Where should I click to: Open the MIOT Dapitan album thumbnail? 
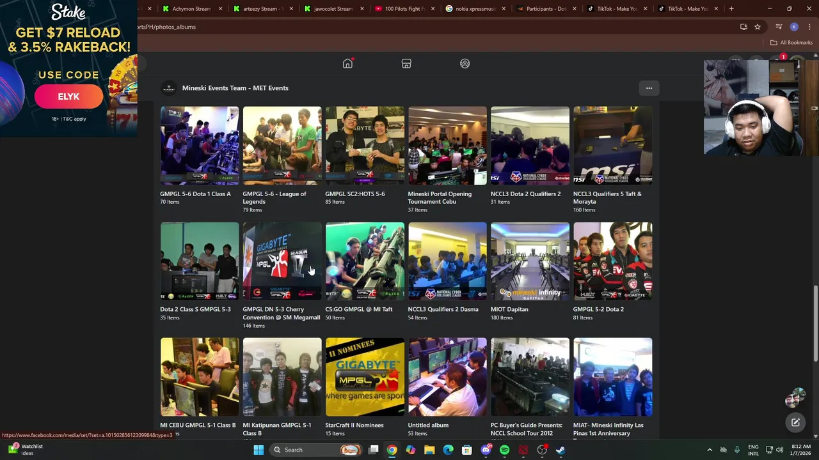click(x=530, y=261)
